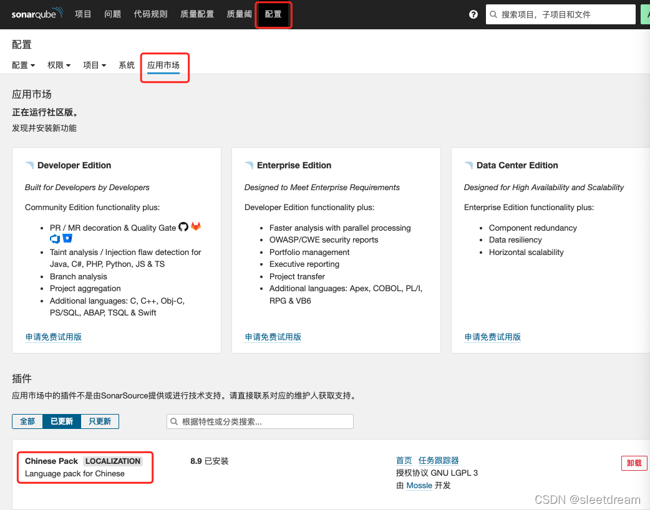Request Enterprise Edition free trial link
Viewport: 650px width, 510px height.
(273, 337)
